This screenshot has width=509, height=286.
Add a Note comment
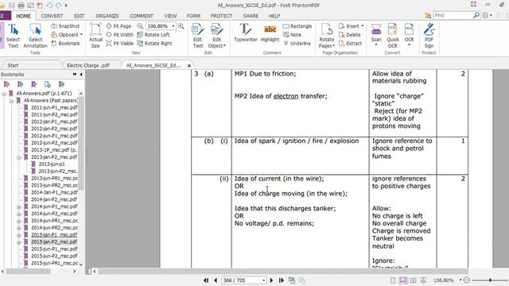(x=292, y=35)
